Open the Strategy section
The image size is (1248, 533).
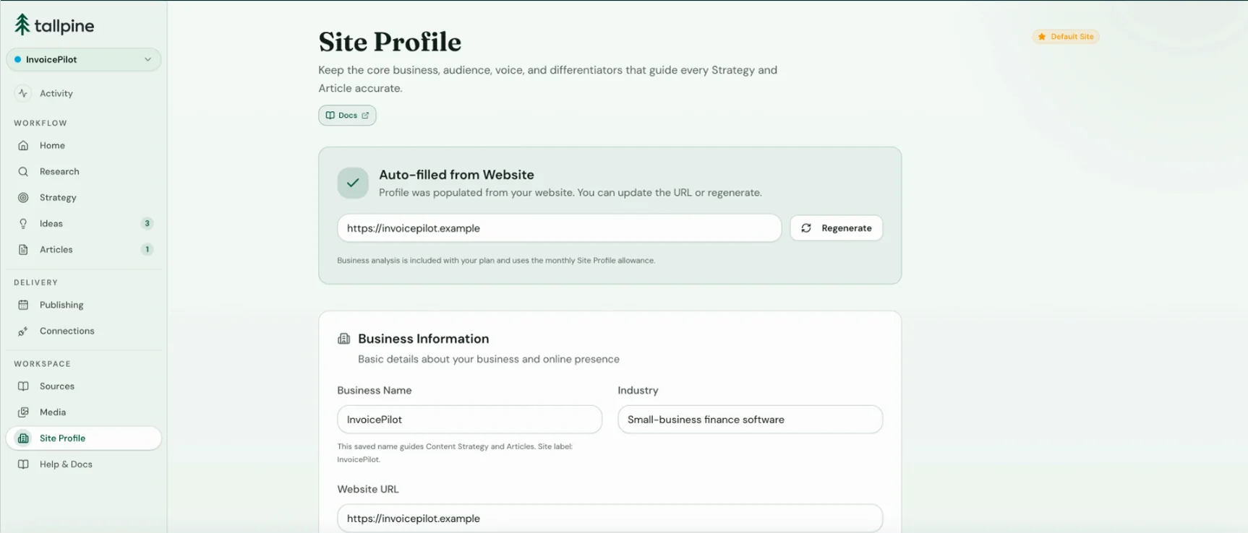click(x=84, y=197)
